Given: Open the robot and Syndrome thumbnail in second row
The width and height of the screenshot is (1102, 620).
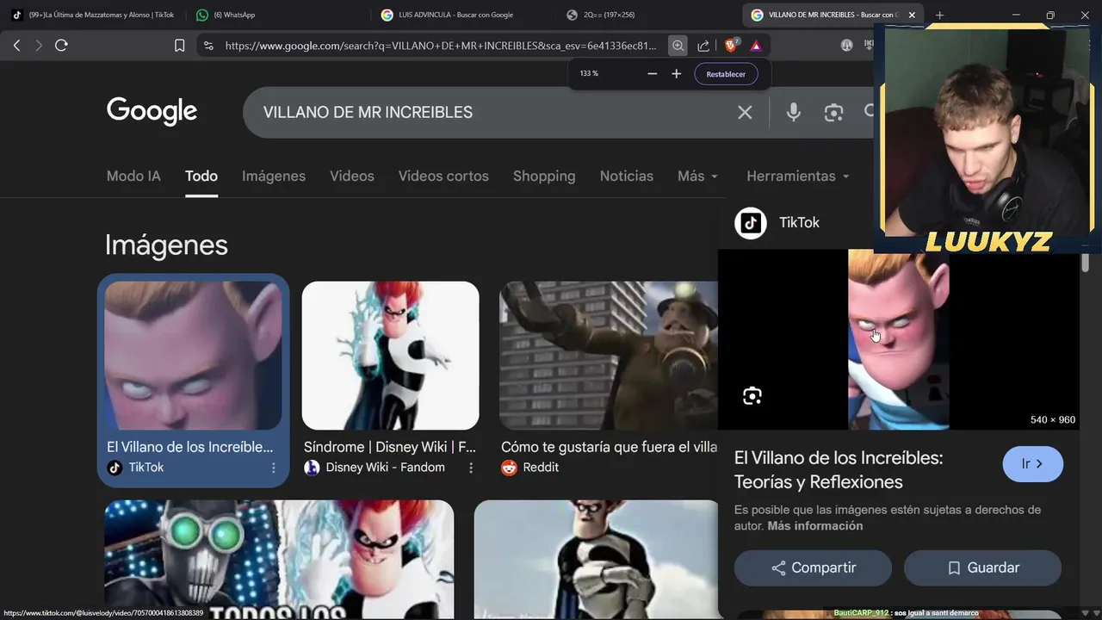Looking at the screenshot, I should (x=279, y=560).
